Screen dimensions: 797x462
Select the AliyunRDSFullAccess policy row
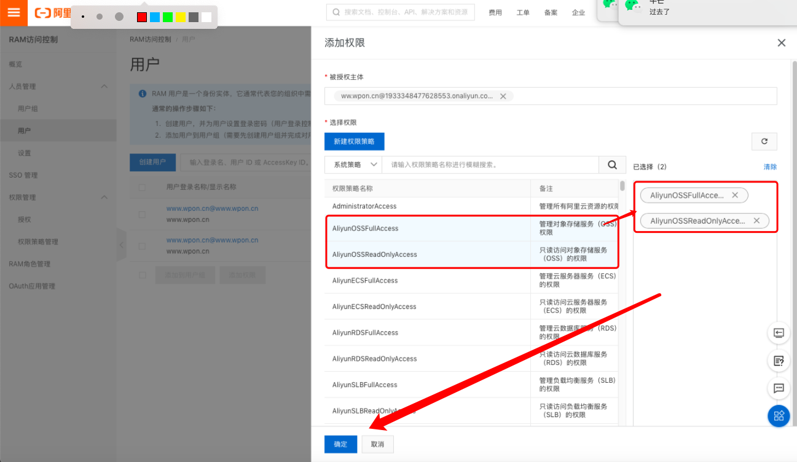tap(471, 333)
